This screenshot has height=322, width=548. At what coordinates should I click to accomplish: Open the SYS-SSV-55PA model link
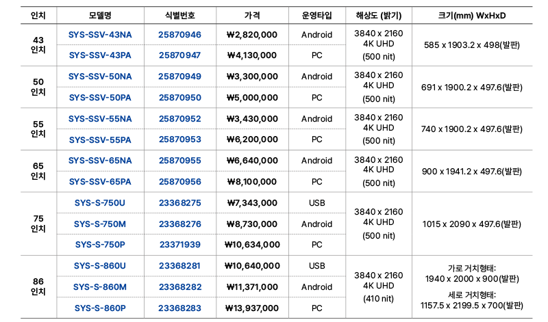(100, 140)
